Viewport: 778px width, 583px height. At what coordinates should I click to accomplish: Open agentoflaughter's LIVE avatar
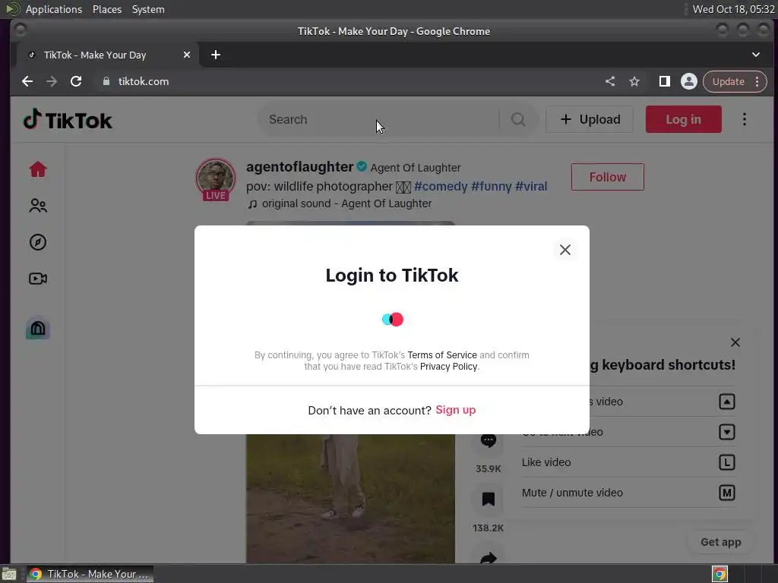pyautogui.click(x=215, y=179)
